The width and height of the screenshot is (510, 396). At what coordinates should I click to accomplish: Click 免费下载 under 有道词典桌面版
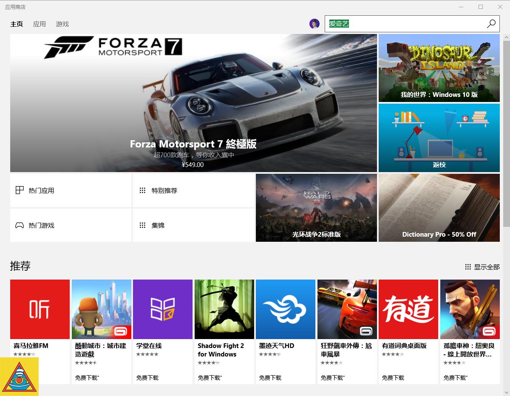tap(393, 378)
